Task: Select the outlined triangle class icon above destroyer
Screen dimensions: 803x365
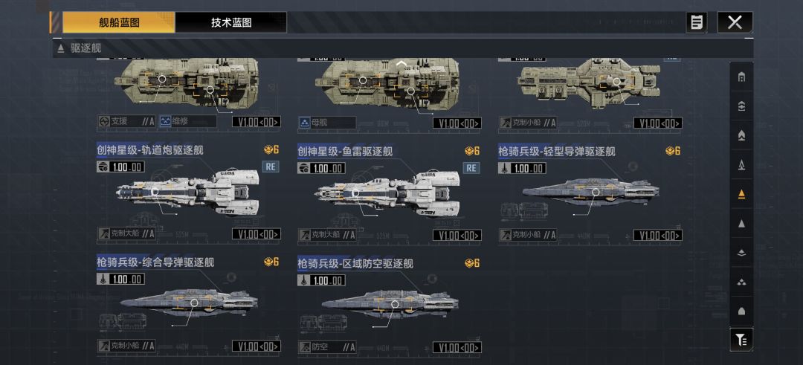Action: click(741, 165)
